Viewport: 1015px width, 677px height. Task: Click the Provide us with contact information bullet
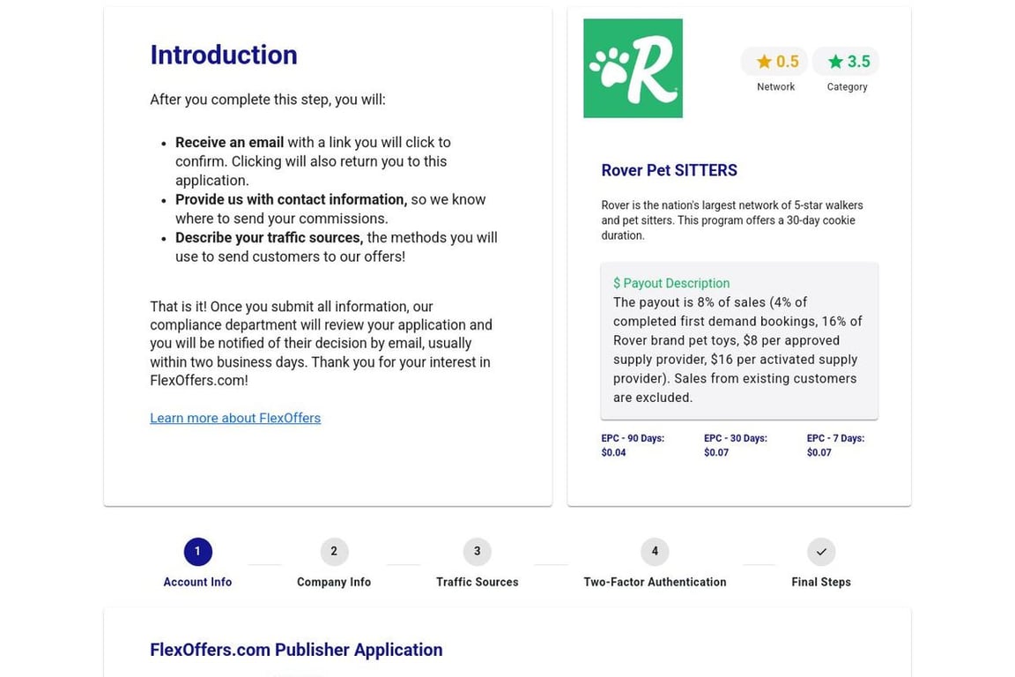[330, 209]
